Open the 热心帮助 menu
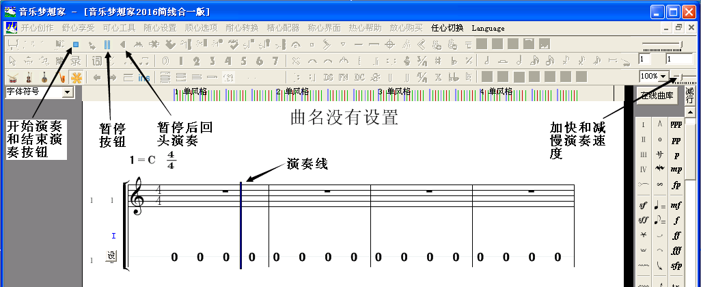The height and width of the screenshot is (287, 701). (x=365, y=28)
